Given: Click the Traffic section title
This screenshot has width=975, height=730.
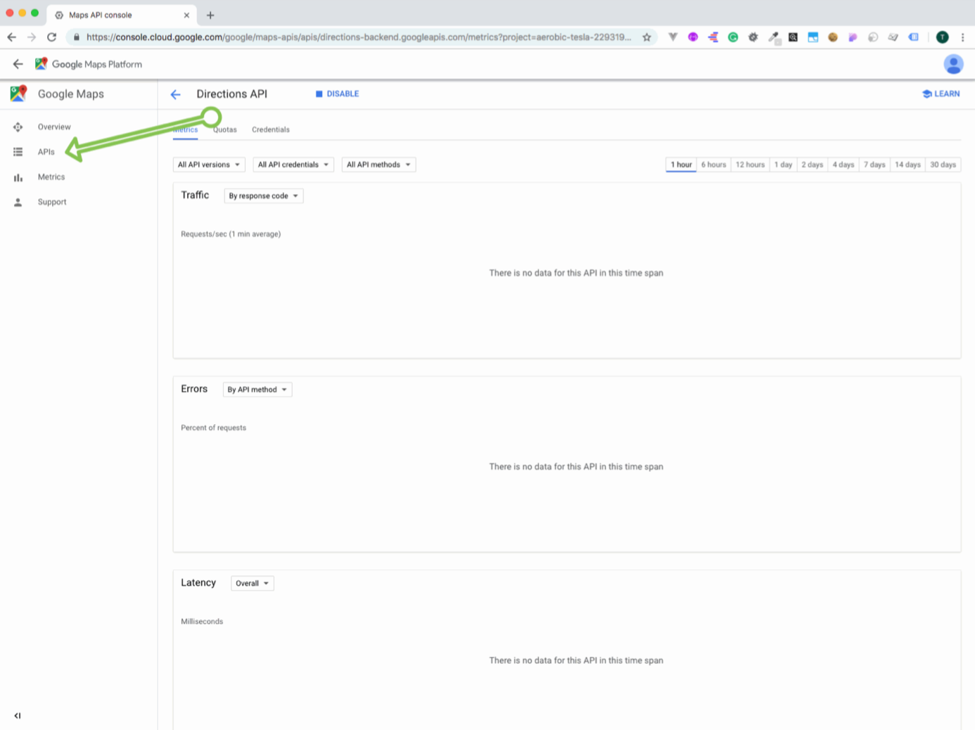Looking at the screenshot, I should point(195,196).
